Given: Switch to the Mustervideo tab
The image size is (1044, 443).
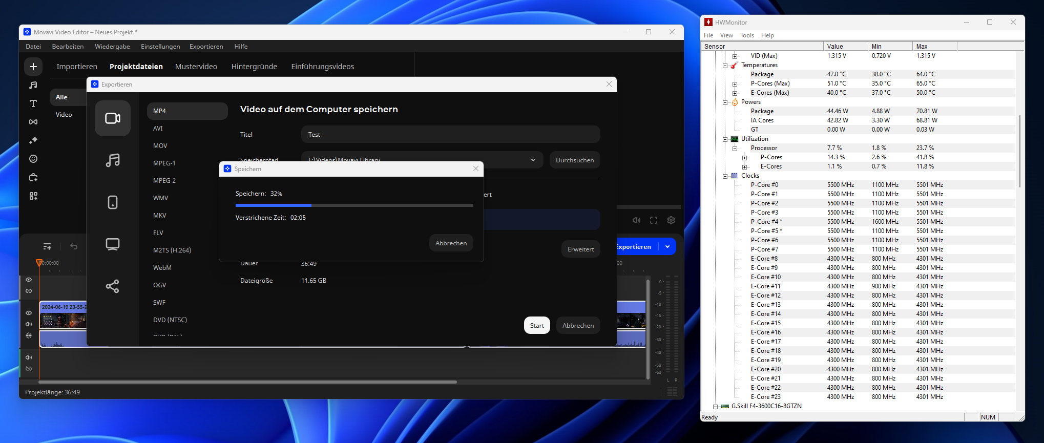Looking at the screenshot, I should 196,67.
